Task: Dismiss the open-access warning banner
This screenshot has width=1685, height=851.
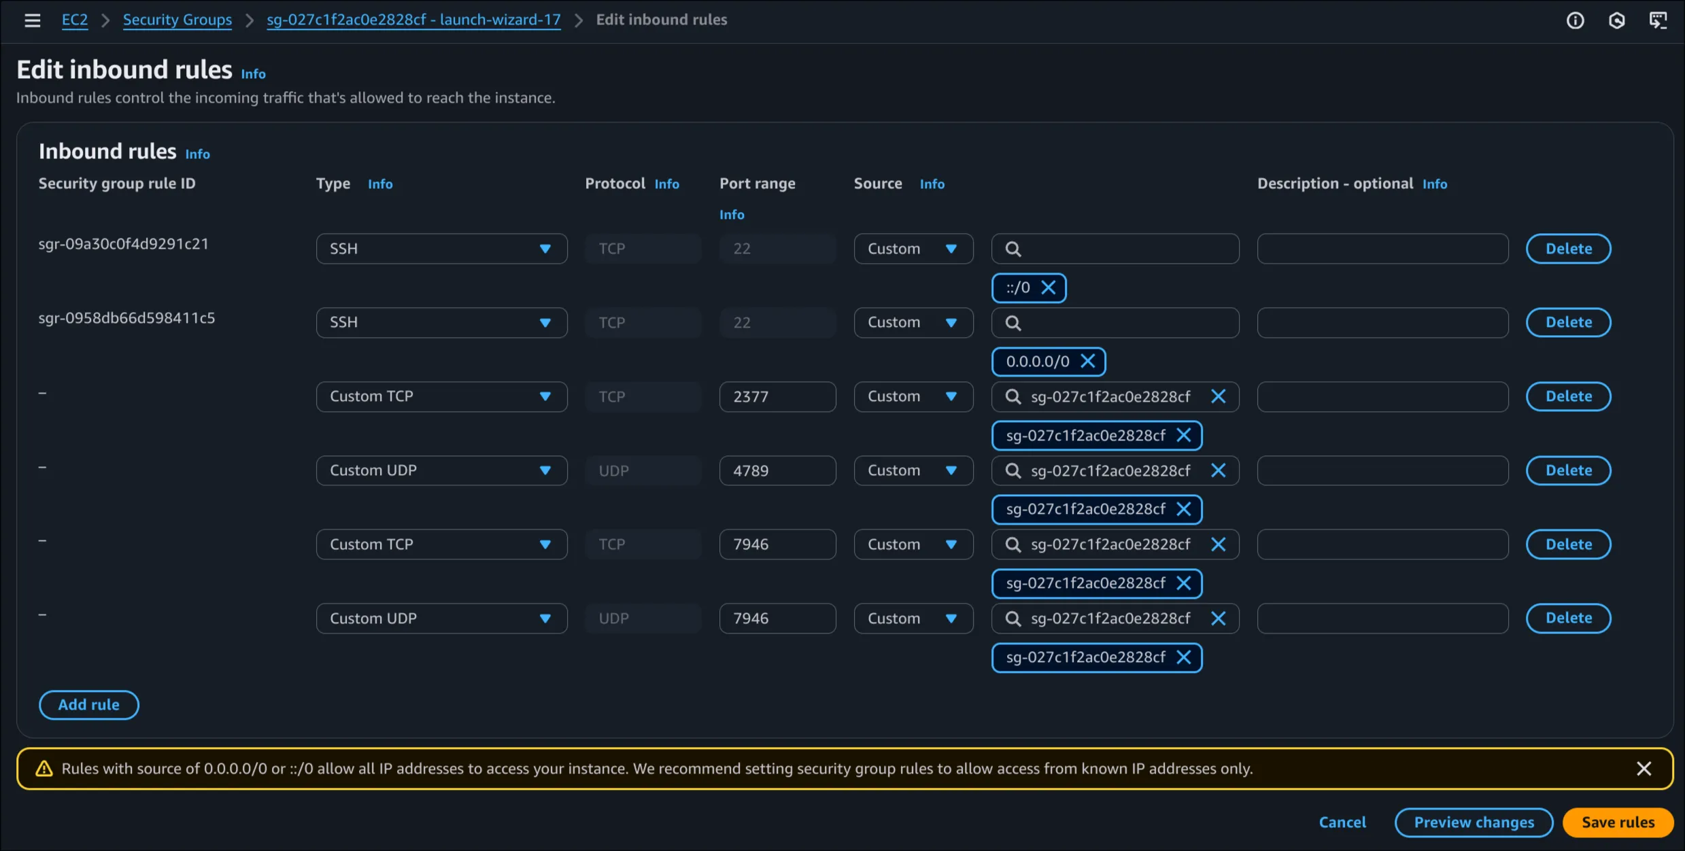Action: [1645, 769]
